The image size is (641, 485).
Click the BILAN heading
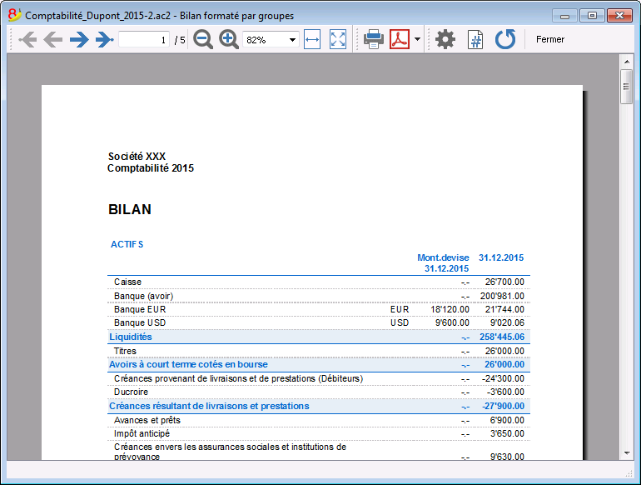pos(130,209)
